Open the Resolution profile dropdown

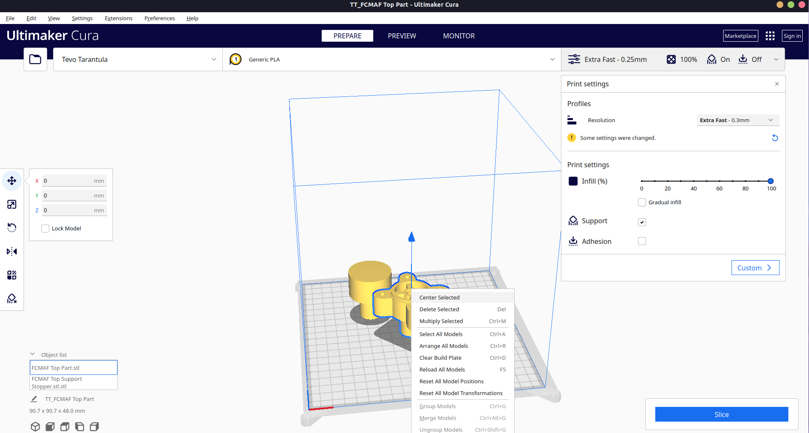pyautogui.click(x=738, y=120)
